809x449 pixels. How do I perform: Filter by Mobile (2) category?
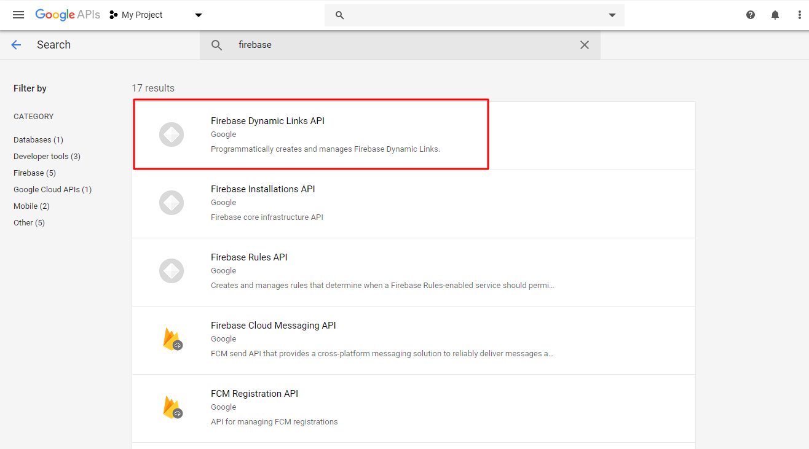[31, 206]
